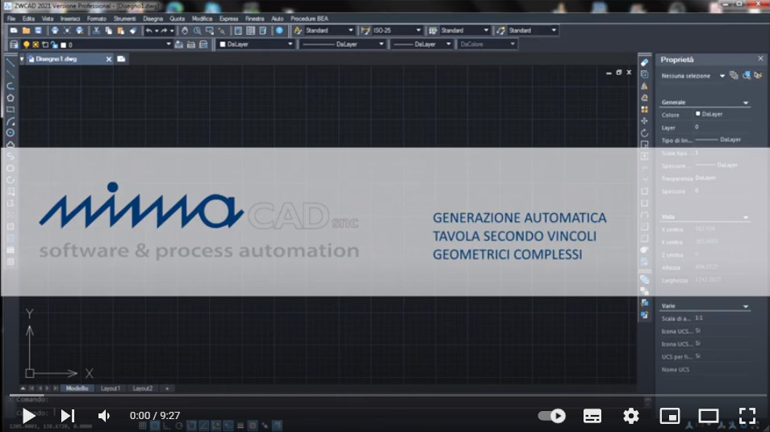The image size is (770, 432).
Task: Collapse the Generale properties section
Action: click(746, 103)
